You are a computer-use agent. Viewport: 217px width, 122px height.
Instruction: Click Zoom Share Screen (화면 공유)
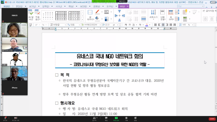[x=116, y=119]
